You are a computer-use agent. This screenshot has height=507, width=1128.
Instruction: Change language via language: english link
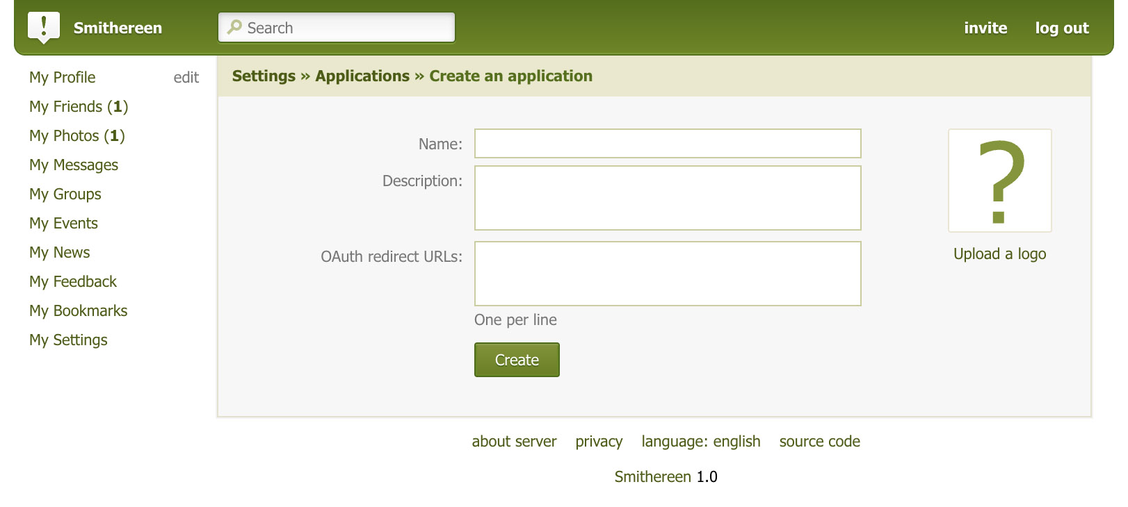700,442
